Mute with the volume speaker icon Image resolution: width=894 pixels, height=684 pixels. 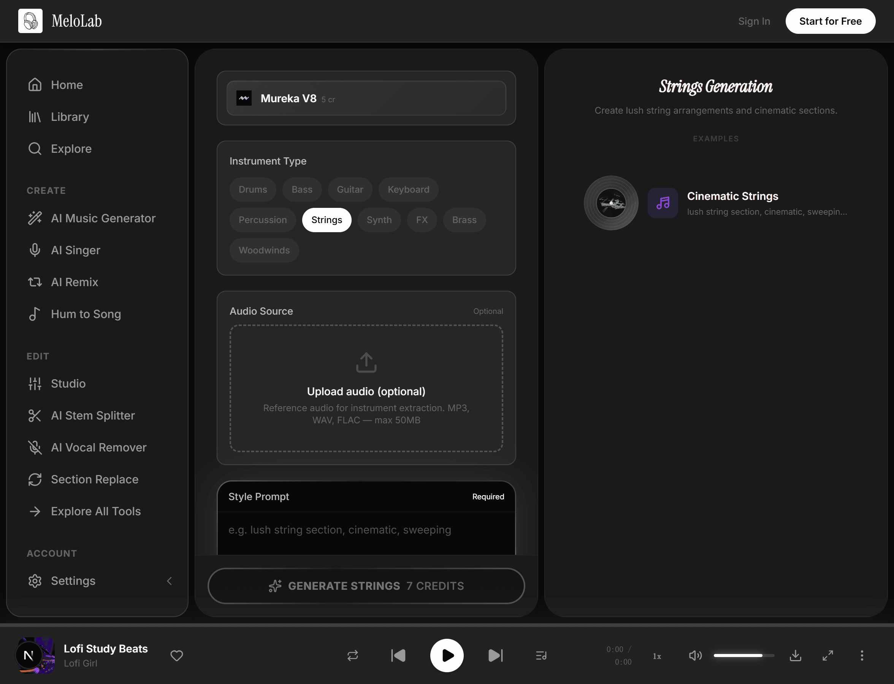pos(695,655)
